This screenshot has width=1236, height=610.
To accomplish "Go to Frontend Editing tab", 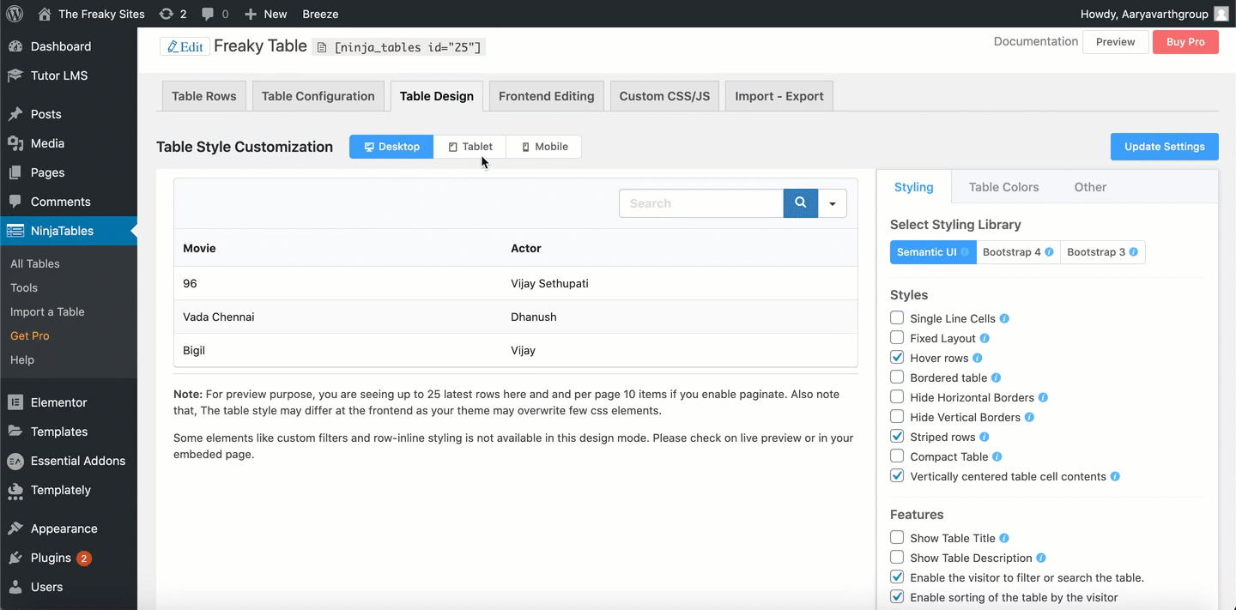I will (547, 96).
